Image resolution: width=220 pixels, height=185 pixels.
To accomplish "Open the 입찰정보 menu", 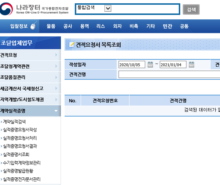I will point(19,26).
